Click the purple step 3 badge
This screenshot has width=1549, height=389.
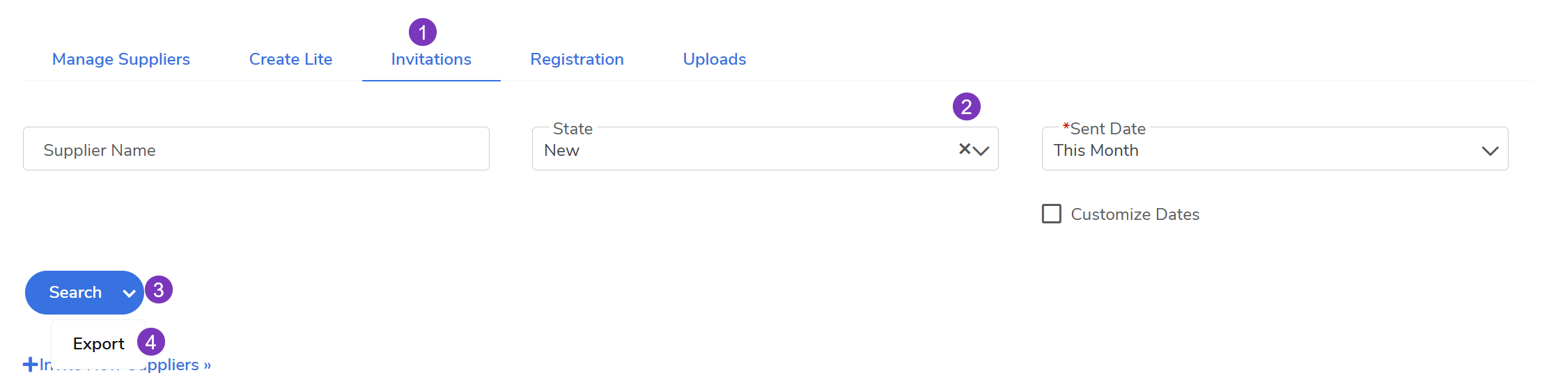click(x=159, y=289)
